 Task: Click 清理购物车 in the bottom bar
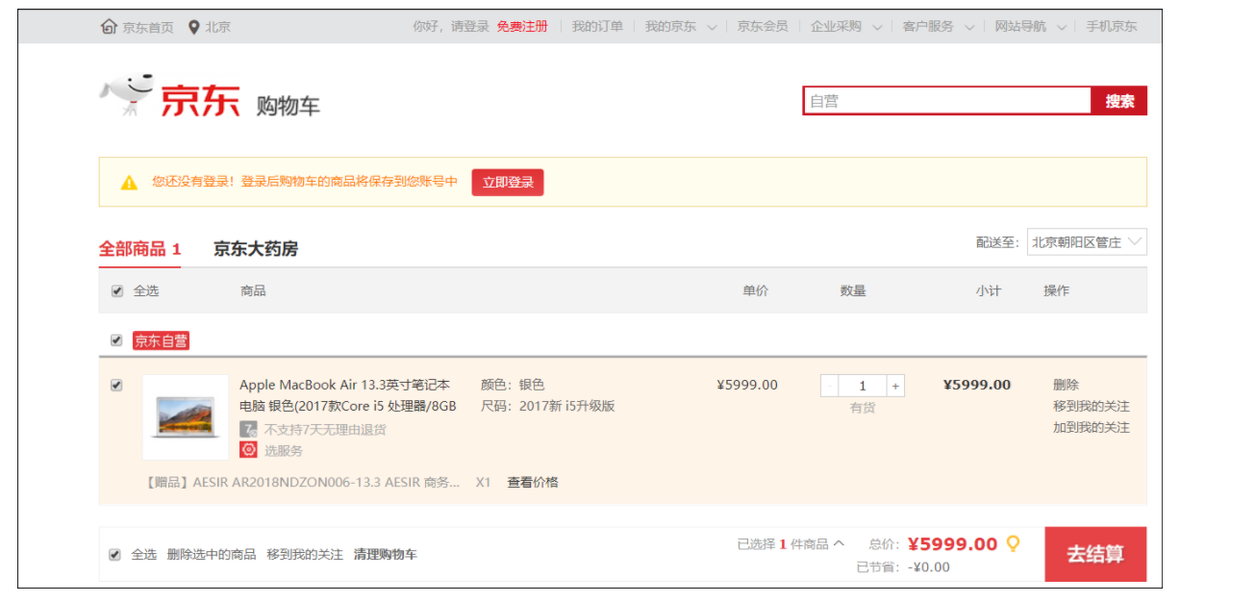pyautogui.click(x=386, y=554)
